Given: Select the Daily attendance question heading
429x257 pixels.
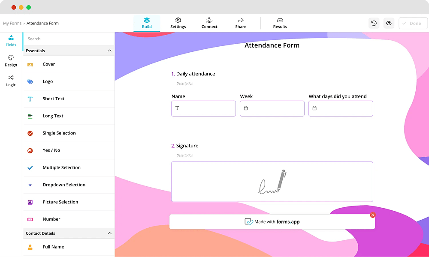Looking at the screenshot, I should coord(196,74).
